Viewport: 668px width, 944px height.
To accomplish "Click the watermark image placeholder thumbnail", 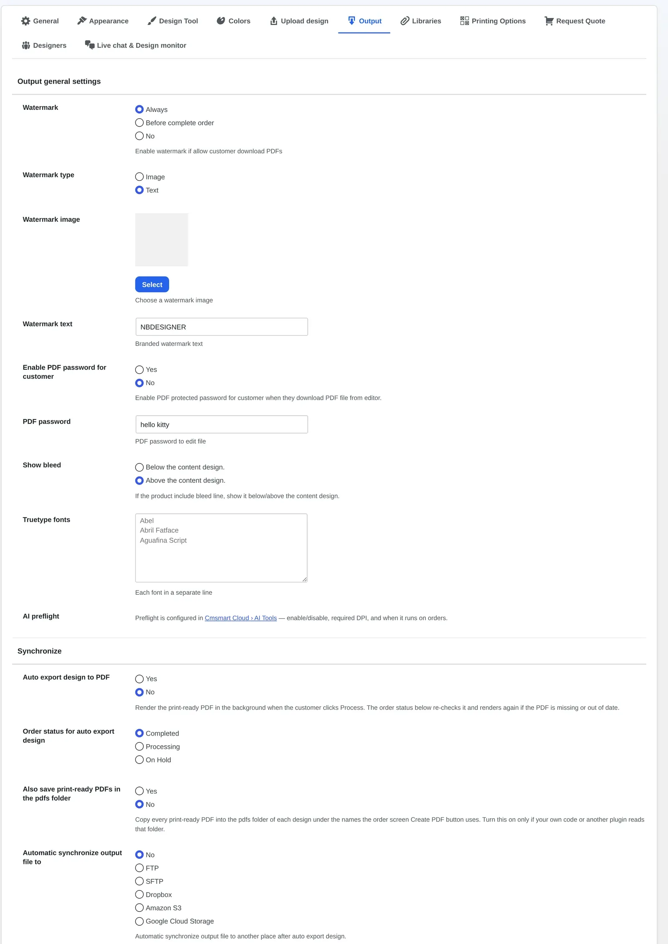I will tap(162, 240).
